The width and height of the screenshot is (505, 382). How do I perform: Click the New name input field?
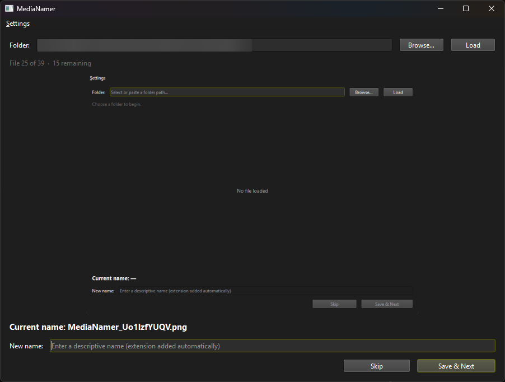click(273, 346)
